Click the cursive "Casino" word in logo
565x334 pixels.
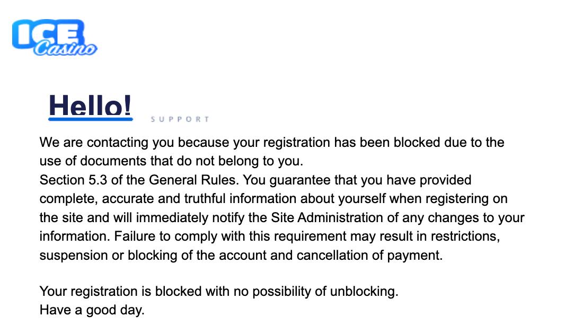click(x=65, y=49)
